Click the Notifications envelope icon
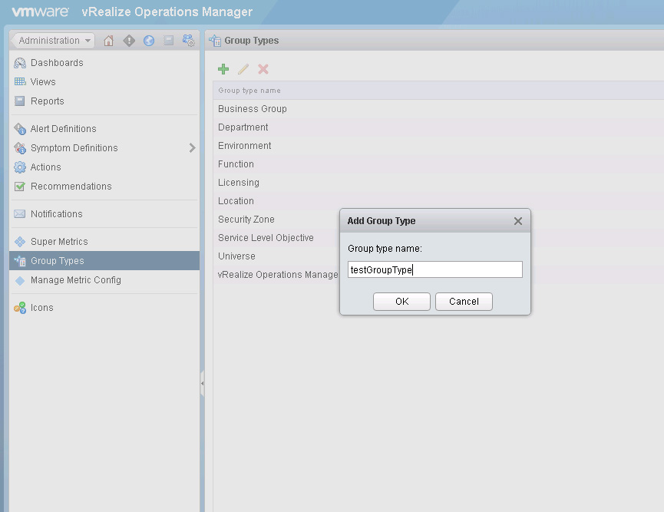 click(19, 214)
